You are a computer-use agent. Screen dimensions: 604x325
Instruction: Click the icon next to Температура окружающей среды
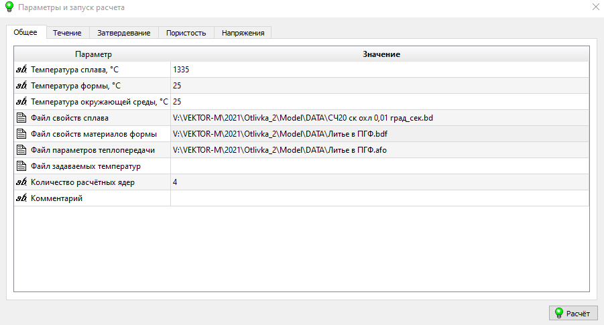[21, 102]
